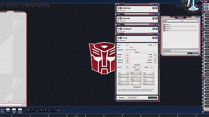The image size is (209, 117).
Task: Pick the d8 die in dice tray
Action: pyautogui.click(x=42, y=110)
